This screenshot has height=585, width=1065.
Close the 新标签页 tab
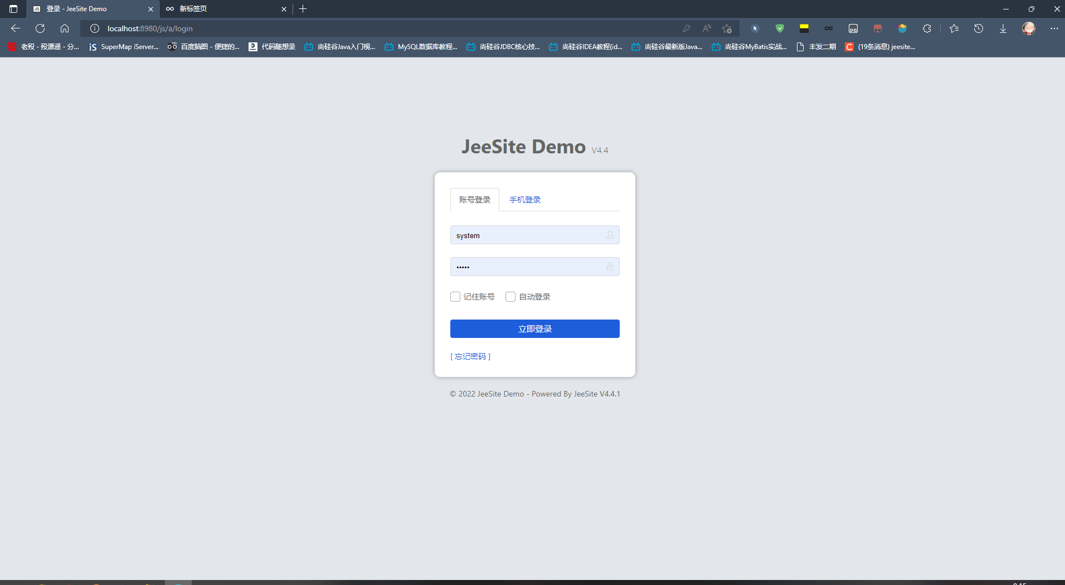point(284,9)
